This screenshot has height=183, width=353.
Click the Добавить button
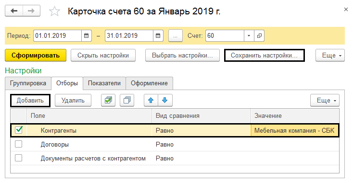point(30,100)
